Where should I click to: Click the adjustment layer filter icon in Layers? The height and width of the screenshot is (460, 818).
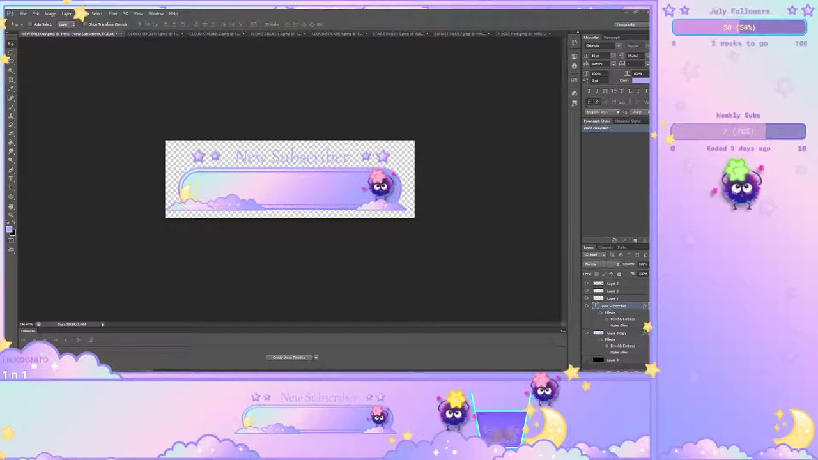click(621, 255)
